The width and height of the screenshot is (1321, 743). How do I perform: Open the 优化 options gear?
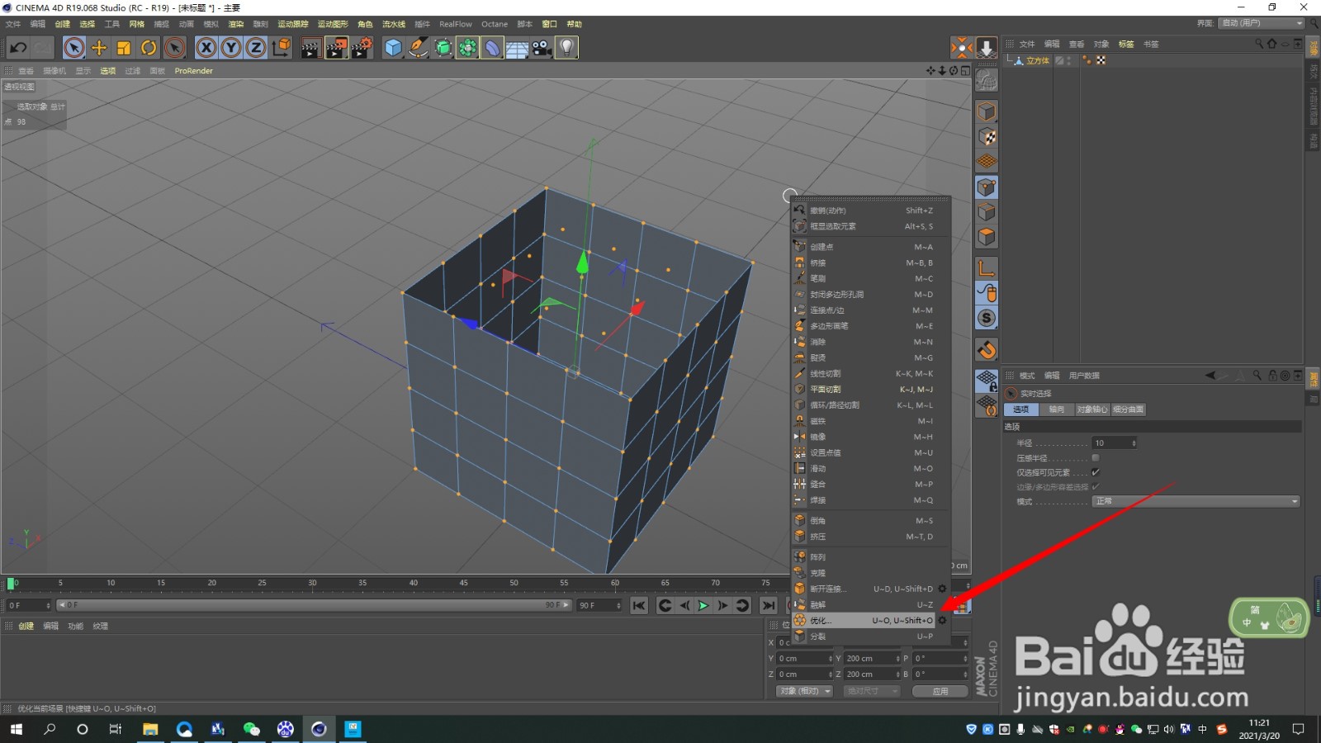coord(942,620)
